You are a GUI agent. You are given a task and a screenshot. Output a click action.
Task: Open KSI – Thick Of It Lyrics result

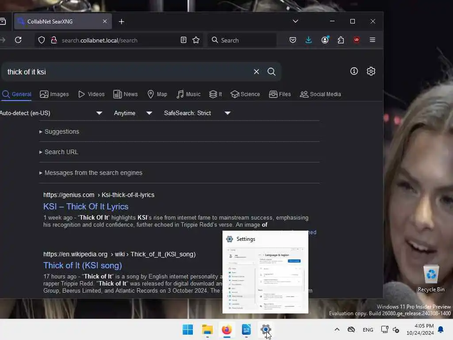coord(86,206)
